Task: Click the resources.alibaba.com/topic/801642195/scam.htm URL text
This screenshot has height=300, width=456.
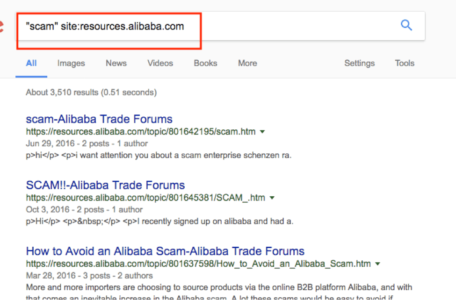Action: point(141,132)
